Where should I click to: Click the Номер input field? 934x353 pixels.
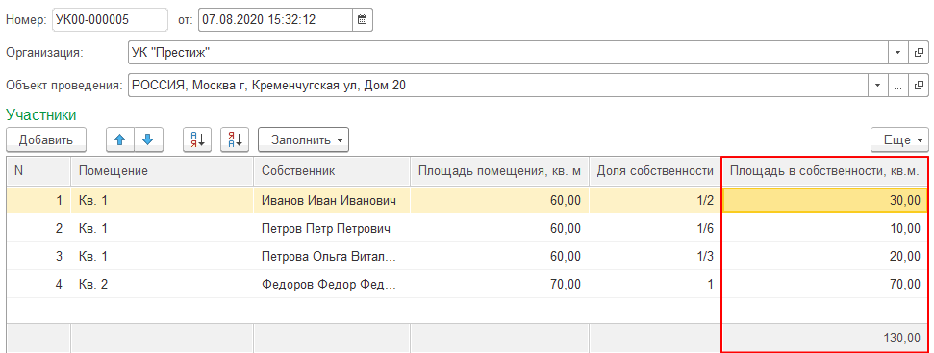click(111, 19)
